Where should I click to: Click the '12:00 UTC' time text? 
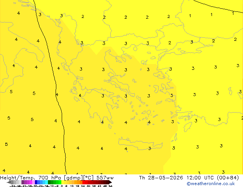201,178
